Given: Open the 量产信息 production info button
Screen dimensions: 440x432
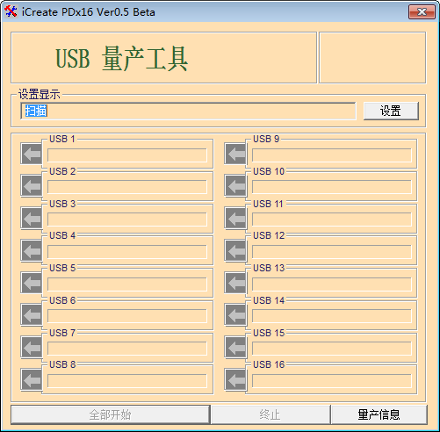Looking at the screenshot, I should click(x=379, y=414).
